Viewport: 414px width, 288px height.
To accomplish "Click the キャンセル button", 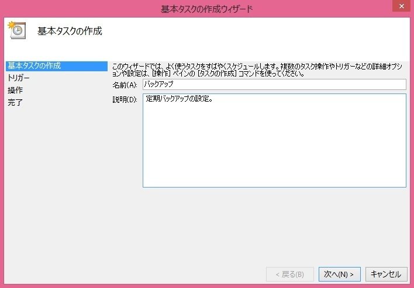I will 386,274.
